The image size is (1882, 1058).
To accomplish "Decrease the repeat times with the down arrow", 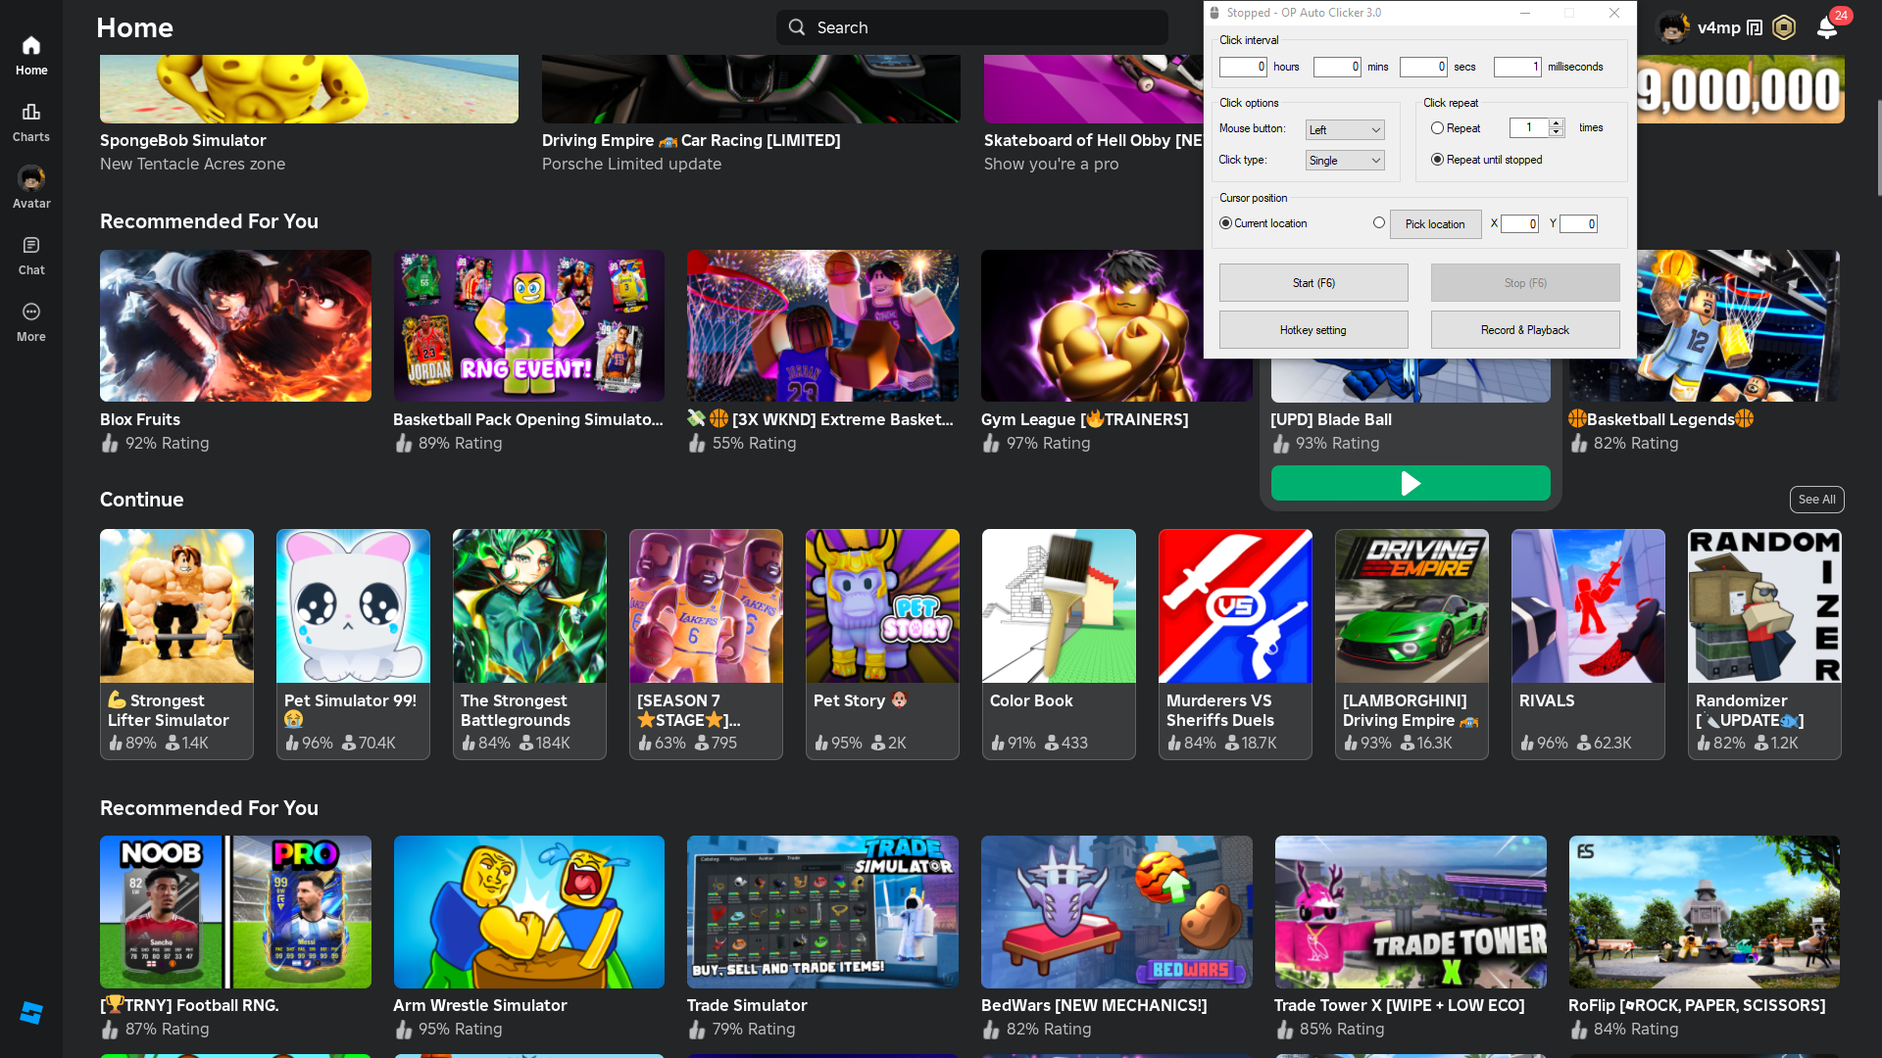I will pyautogui.click(x=1556, y=132).
